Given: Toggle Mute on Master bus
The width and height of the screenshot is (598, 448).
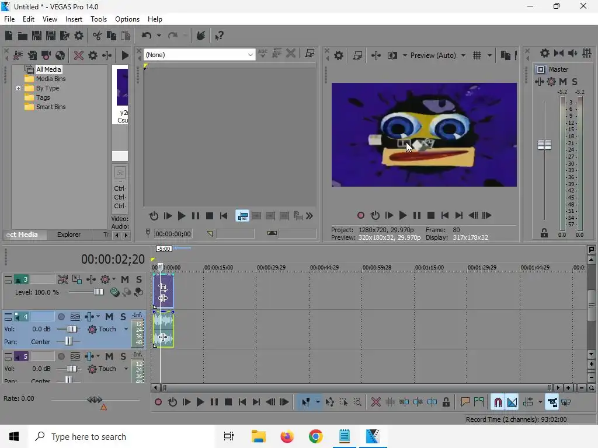Looking at the screenshot, I should click(562, 82).
